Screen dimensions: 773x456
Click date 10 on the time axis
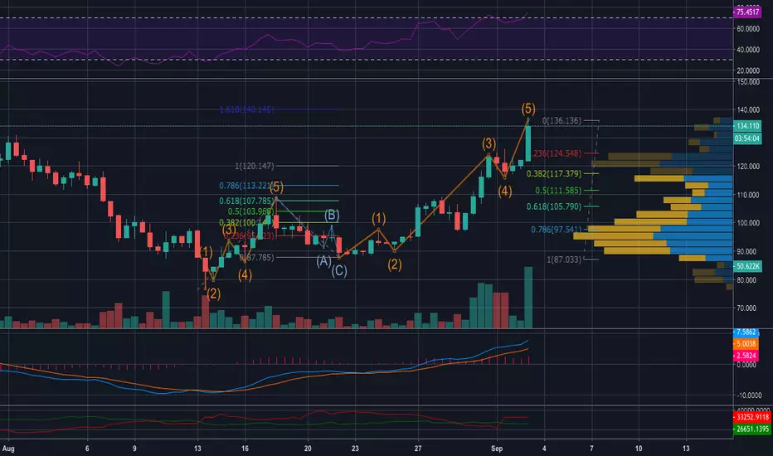coord(639,449)
